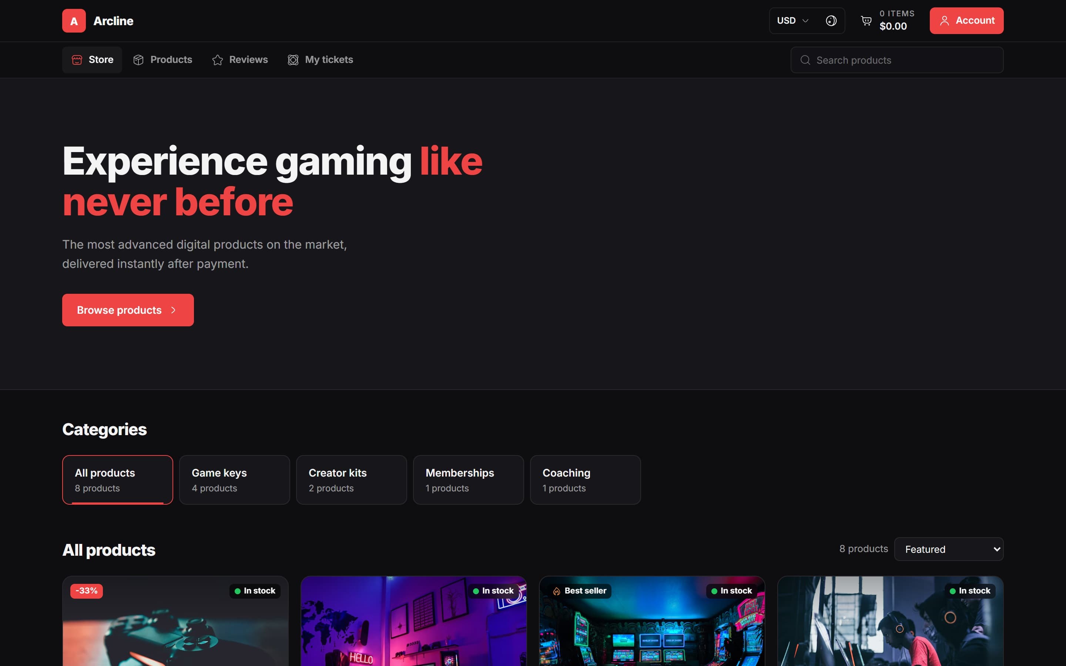
Task: Click the Store tab icon
Action: point(77,60)
